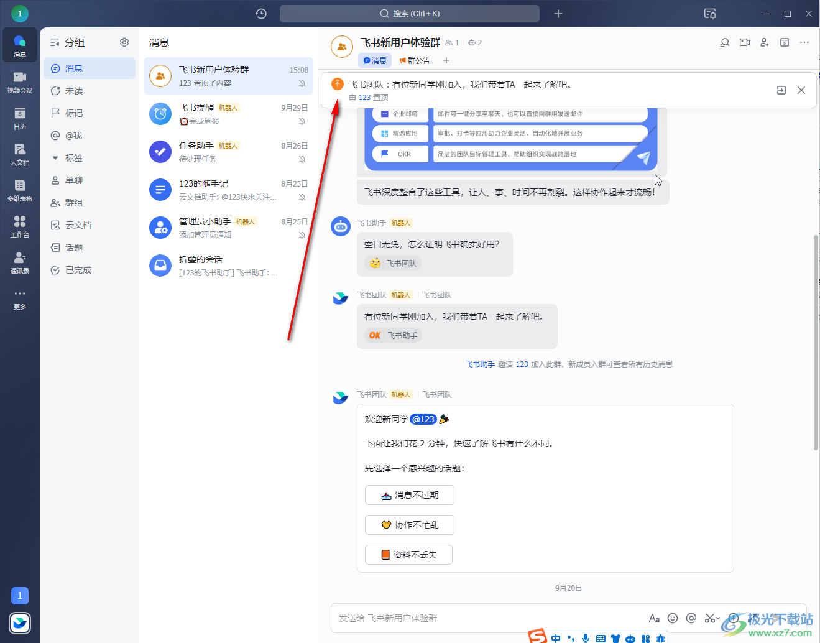Open the Messages section in the left sidebar
The image size is (820, 643).
(x=20, y=45)
